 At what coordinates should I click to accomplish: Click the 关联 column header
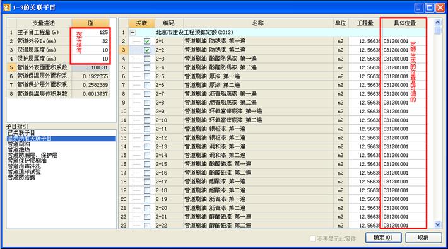pos(141,23)
